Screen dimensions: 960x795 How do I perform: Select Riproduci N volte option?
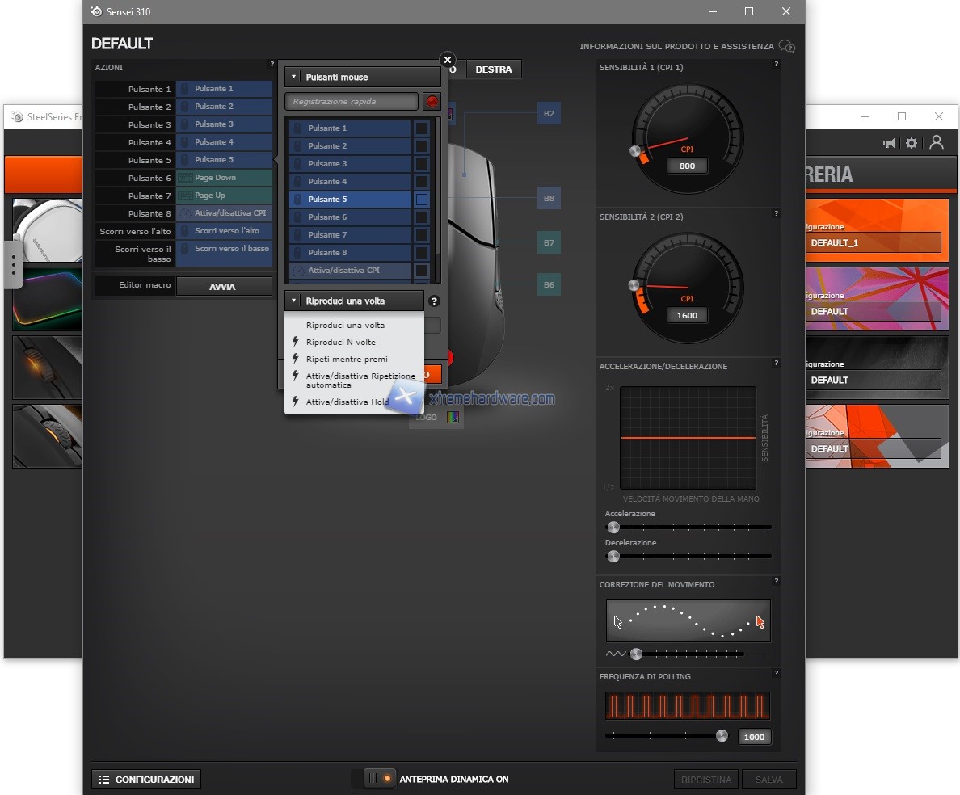click(x=340, y=343)
